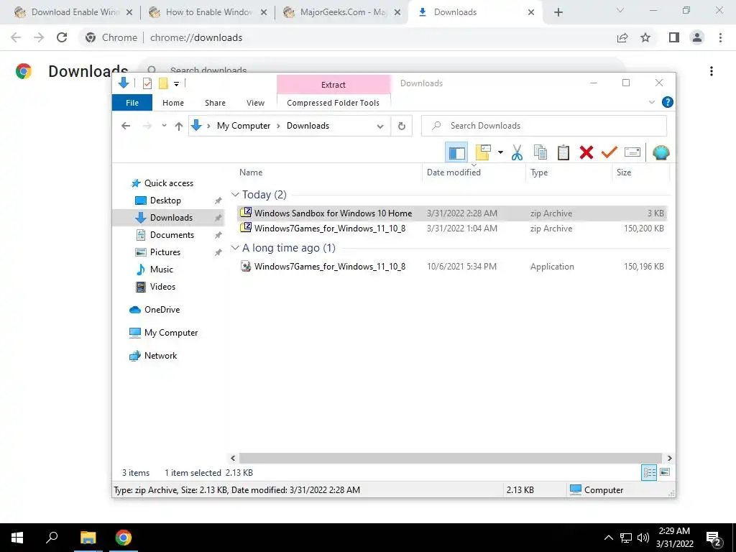
Task: Collapse the A long time ago group
Action: 235,247
